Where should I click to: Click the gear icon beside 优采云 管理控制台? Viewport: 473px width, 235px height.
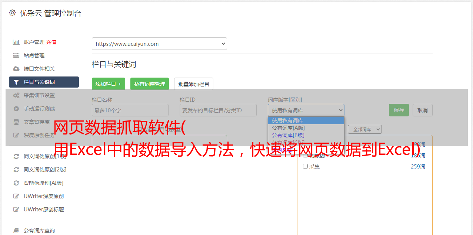13,13
